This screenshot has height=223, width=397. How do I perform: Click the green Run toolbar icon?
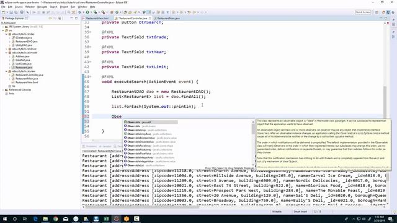(87, 12)
